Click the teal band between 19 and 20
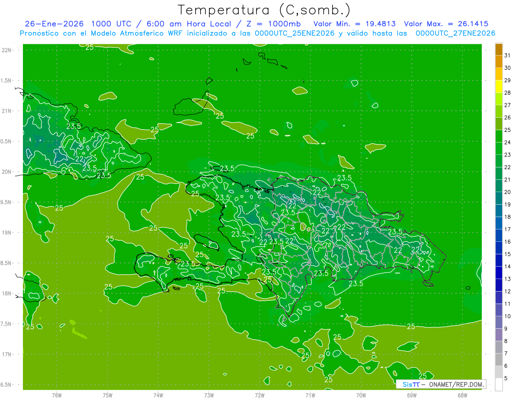This screenshot has height=401, width=519. point(499,198)
